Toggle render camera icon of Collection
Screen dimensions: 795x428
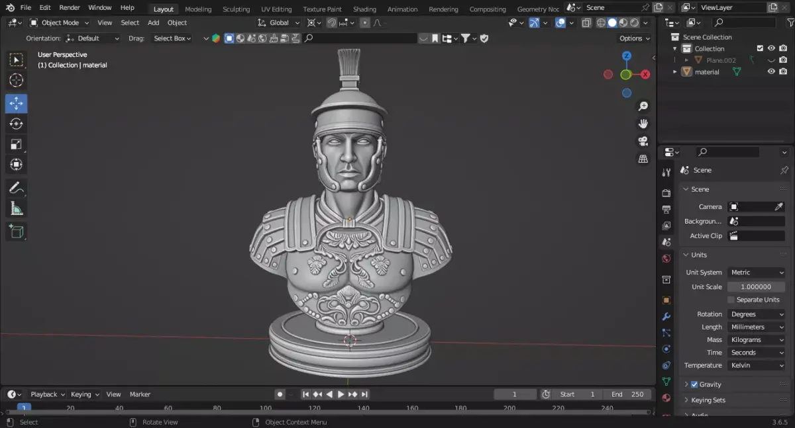(x=783, y=48)
